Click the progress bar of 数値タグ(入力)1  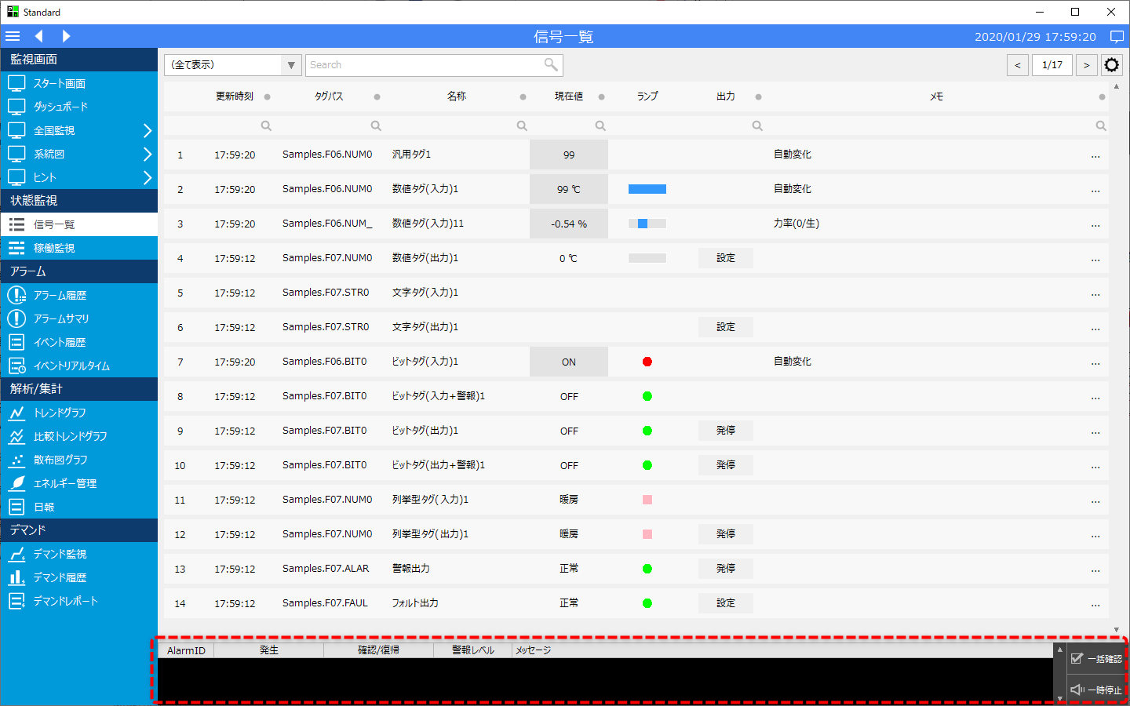pos(647,188)
